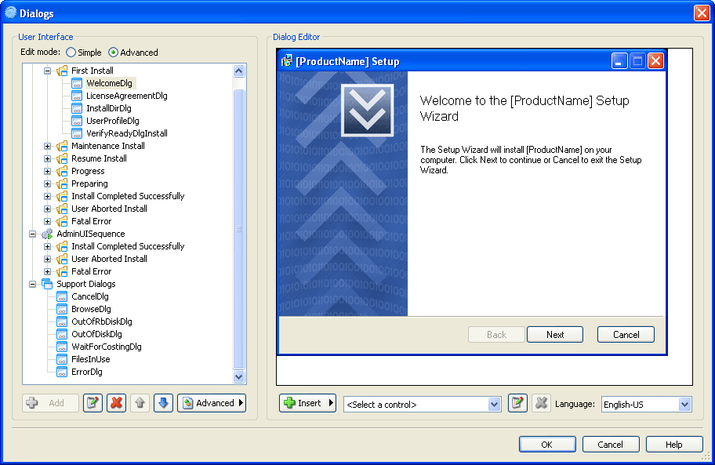Move selected dialog up with arrow icon
The height and width of the screenshot is (465, 715).
[x=140, y=403]
